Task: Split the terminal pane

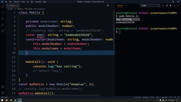Action: click(167, 5)
